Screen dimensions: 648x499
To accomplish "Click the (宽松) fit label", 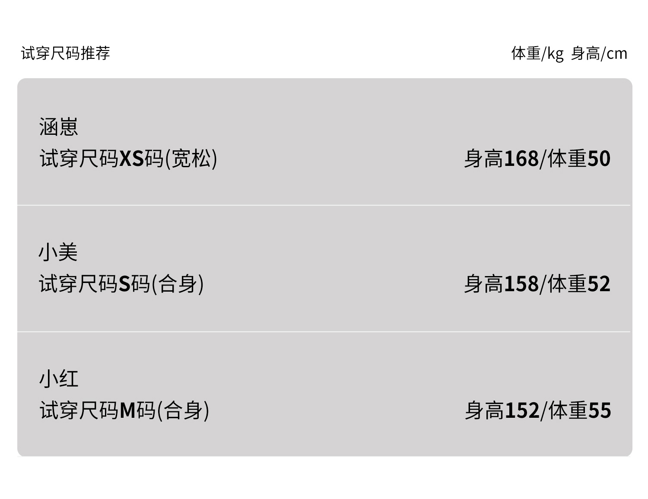I will coord(191,159).
